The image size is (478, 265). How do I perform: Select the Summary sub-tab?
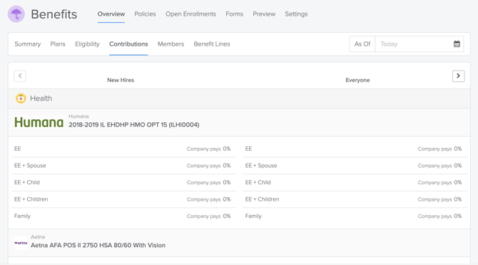(x=27, y=44)
